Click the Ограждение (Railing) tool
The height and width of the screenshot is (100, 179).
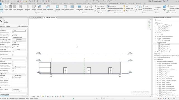click(x=79, y=8)
